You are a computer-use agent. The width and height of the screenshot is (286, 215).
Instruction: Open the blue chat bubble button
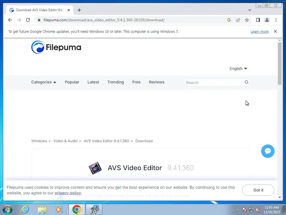coord(268,151)
